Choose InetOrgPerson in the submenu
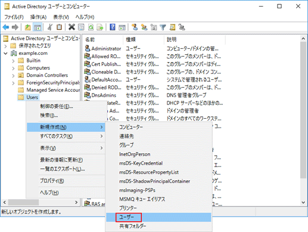Screen dimensions: 308x232 click(x=158, y=154)
